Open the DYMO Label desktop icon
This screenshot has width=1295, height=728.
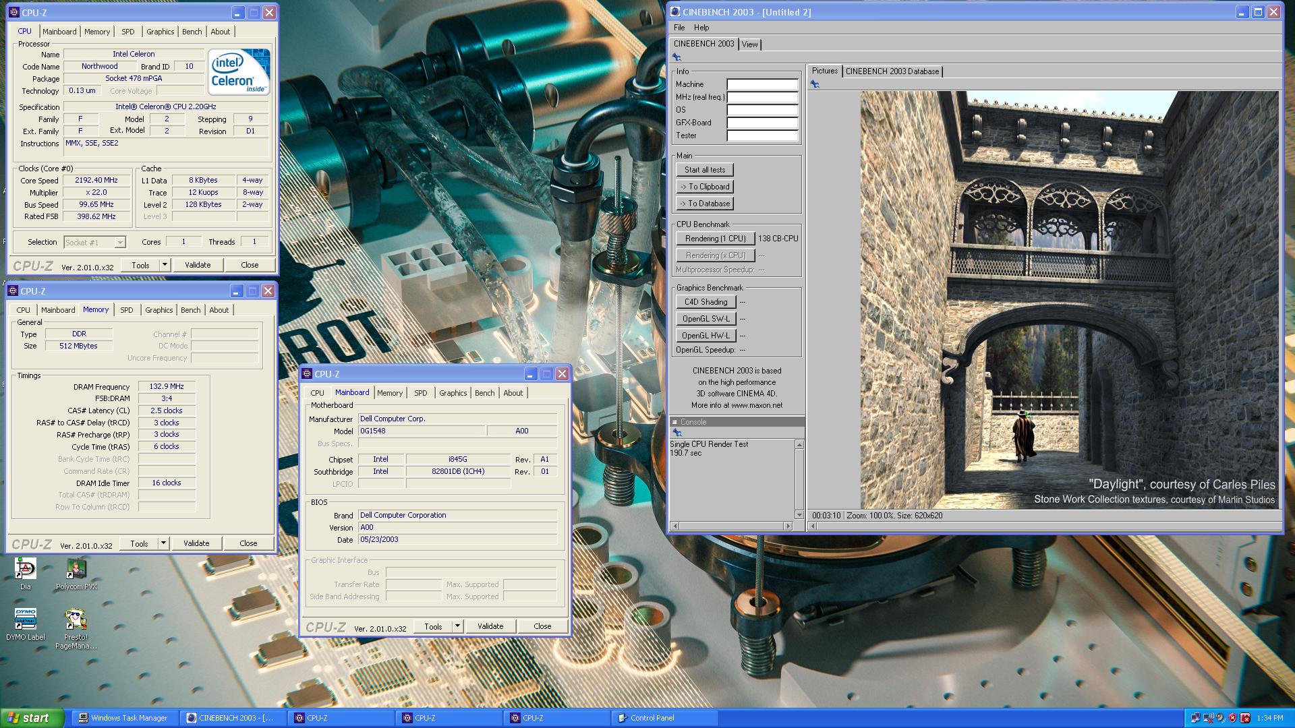click(26, 624)
